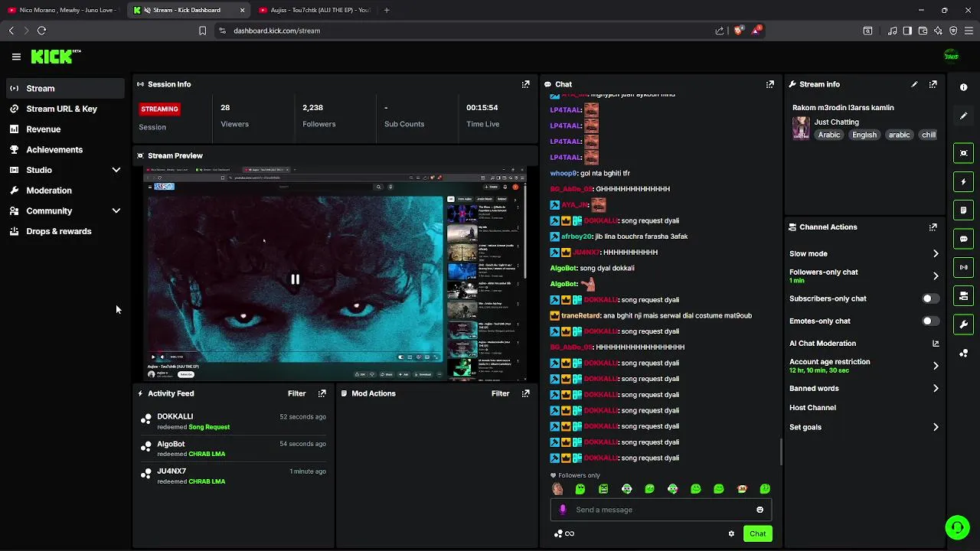Bookmark this page using bookmark icon
The width and height of the screenshot is (980, 551).
(202, 31)
